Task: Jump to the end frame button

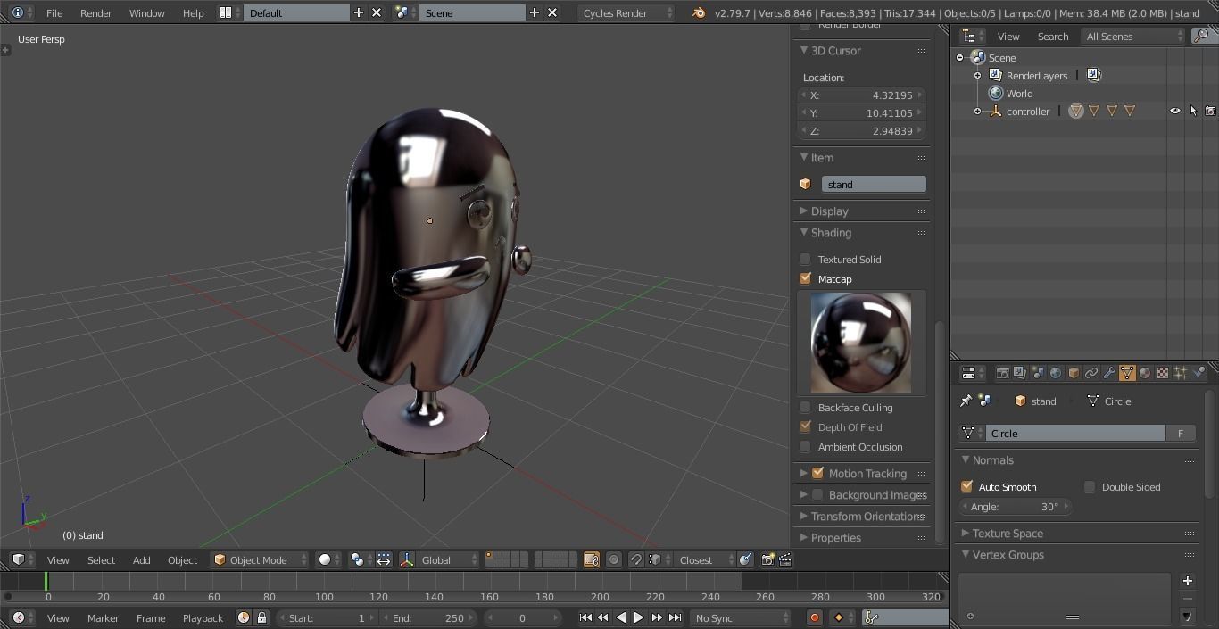Action: 676,617
